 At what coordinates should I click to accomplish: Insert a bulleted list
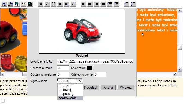click(x=133, y=4)
